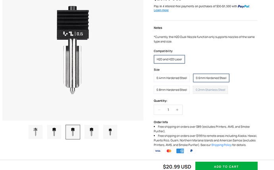The image size is (274, 170).
Task: View the selected third product thumbnail
Action: (x=73, y=132)
